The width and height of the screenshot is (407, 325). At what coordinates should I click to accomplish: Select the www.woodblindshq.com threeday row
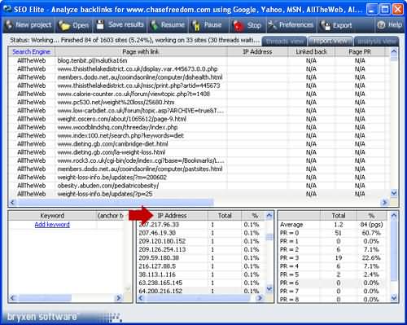[199, 128]
